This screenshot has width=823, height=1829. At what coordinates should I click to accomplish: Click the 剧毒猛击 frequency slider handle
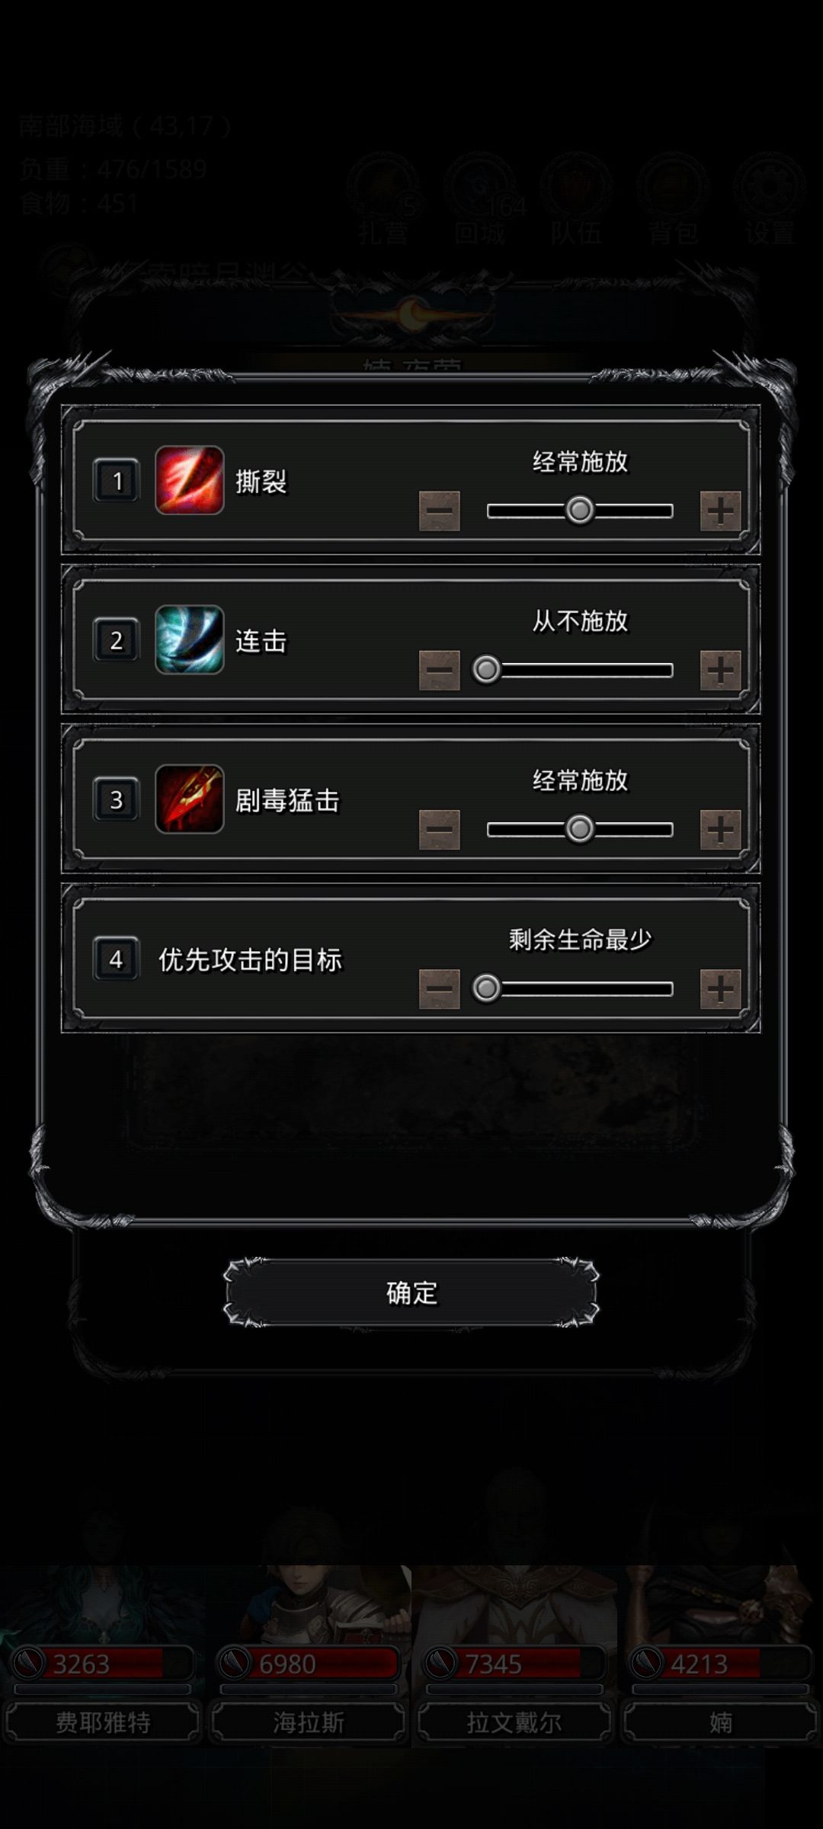[x=580, y=828]
